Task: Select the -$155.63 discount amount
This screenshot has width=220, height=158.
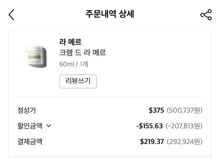Action: tap(150, 126)
